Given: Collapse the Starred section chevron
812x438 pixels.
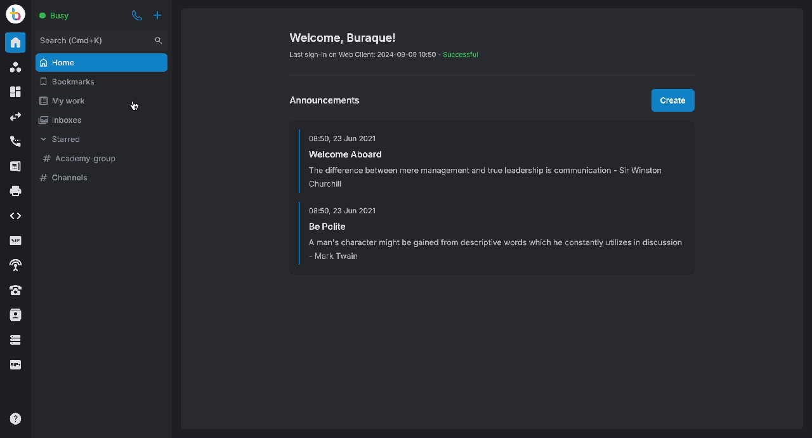Looking at the screenshot, I should [43, 139].
